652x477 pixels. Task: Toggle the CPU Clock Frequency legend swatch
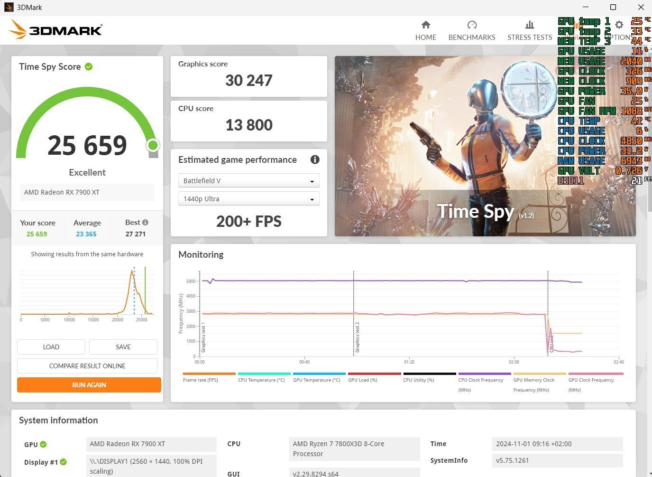click(485, 374)
